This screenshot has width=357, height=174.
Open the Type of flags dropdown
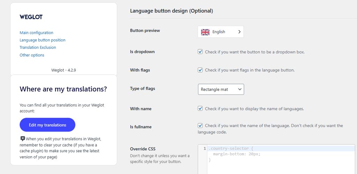(221, 89)
